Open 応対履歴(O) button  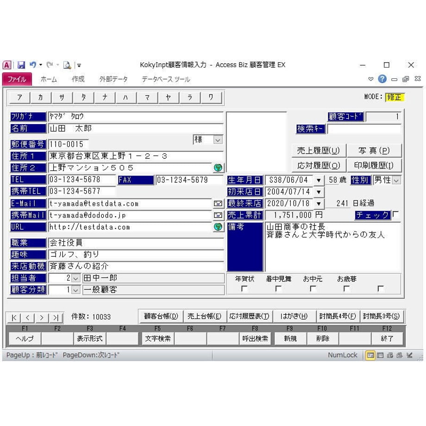click(319, 165)
